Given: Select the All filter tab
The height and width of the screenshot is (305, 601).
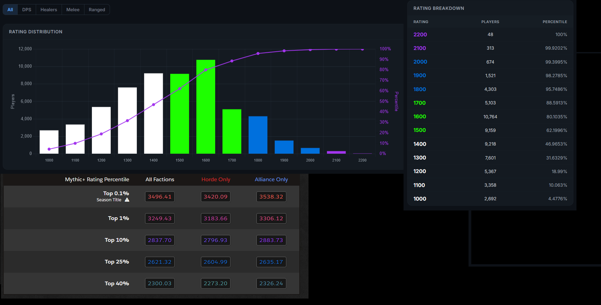Looking at the screenshot, I should coord(10,10).
